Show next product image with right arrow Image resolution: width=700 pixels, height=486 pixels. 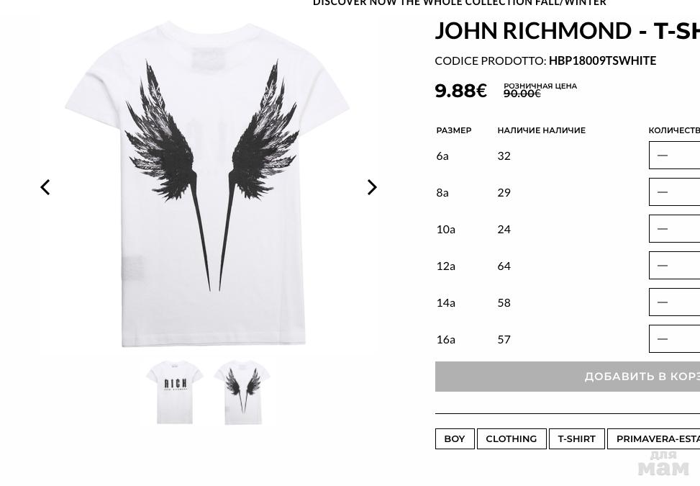click(x=372, y=187)
